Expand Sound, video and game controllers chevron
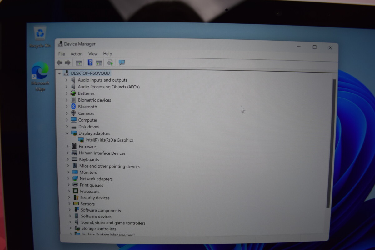This screenshot has width=375, height=250. [70, 222]
